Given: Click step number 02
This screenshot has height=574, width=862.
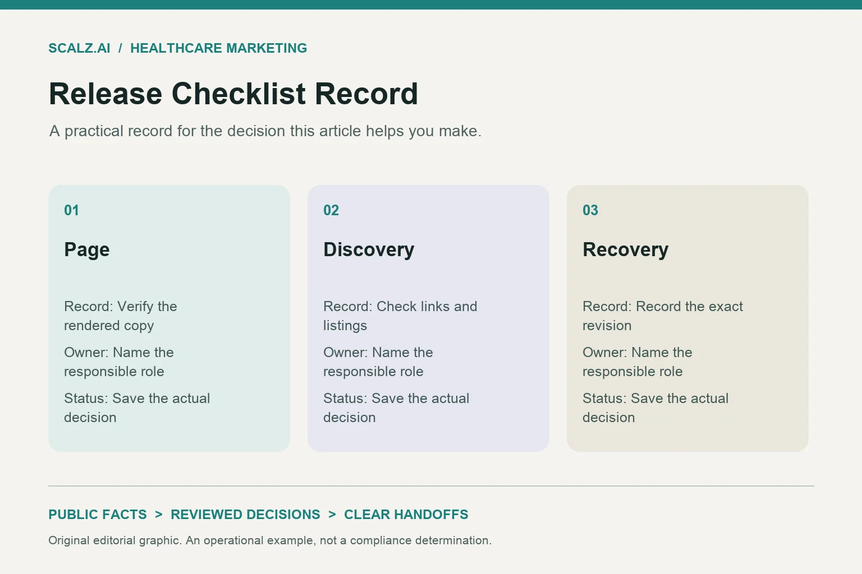Looking at the screenshot, I should 331,210.
